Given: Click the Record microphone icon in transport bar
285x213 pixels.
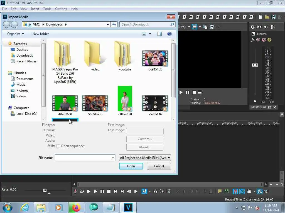Looking at the screenshot, I should [x=75, y=191].
